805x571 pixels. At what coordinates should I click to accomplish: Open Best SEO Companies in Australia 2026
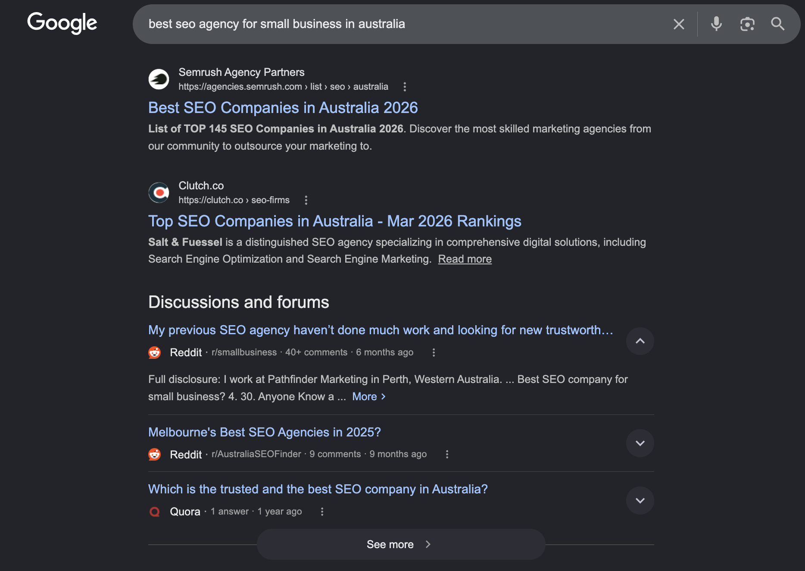[283, 108]
